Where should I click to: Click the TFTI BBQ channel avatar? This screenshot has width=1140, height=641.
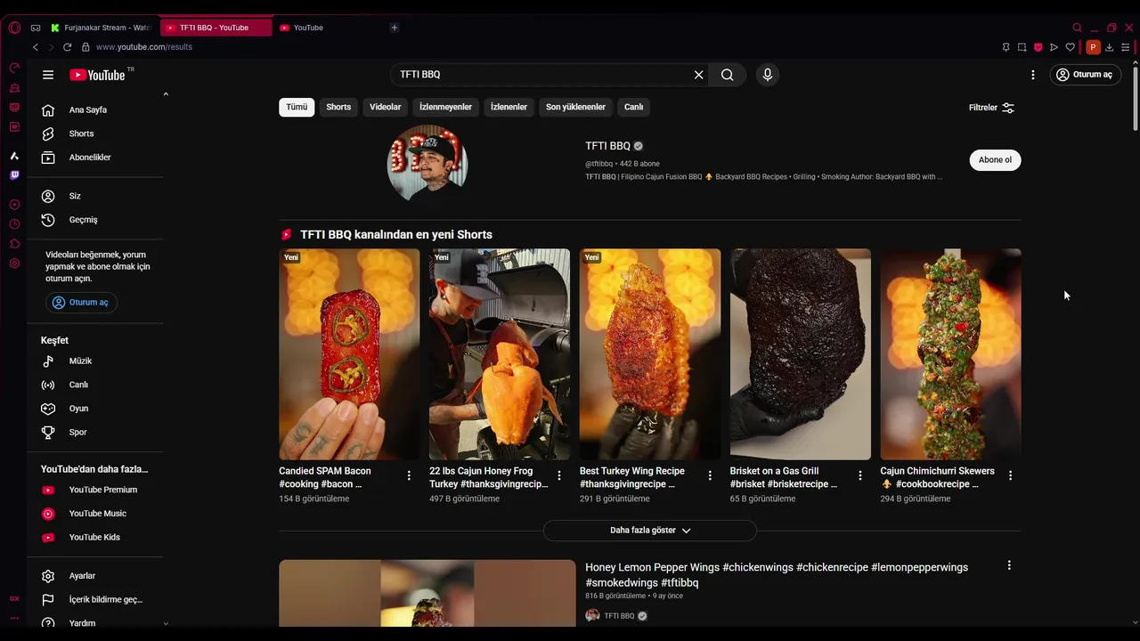point(427,164)
